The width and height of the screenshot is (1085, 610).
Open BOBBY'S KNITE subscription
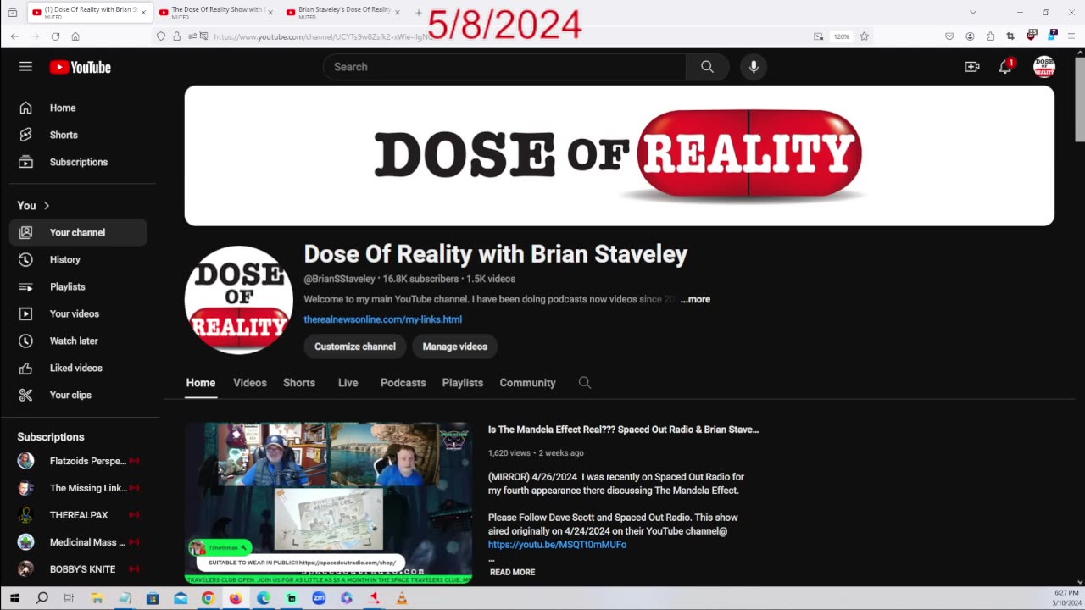coord(78,569)
